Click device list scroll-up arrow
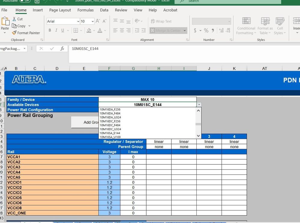Screen dimensions: 300x223 pyautogui.click(x=198, y=110)
